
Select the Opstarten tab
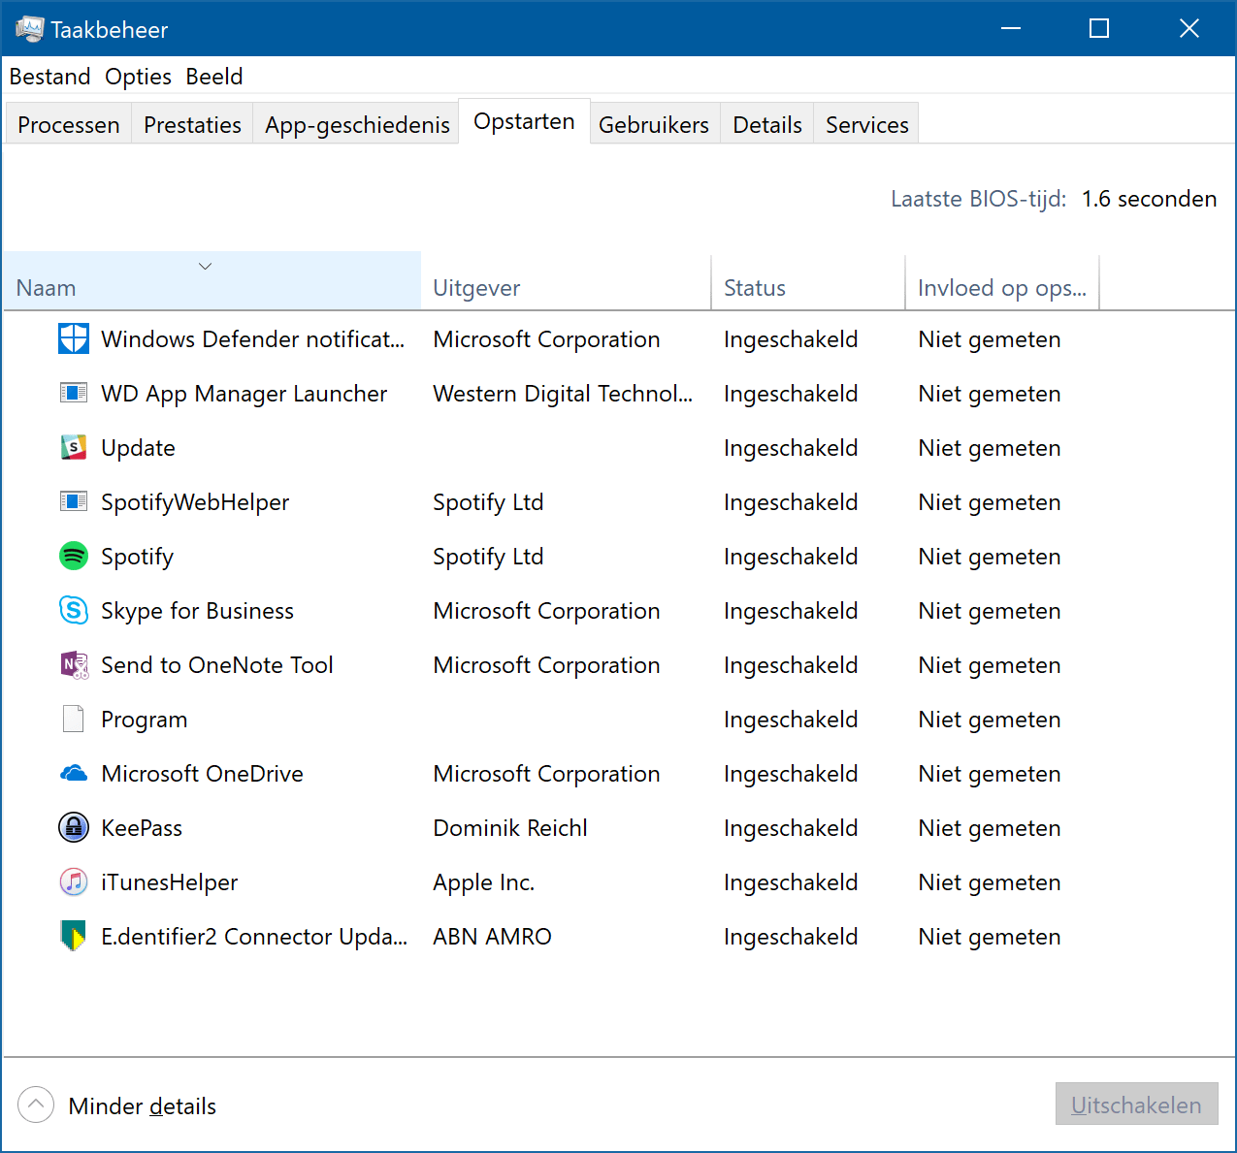point(524,121)
